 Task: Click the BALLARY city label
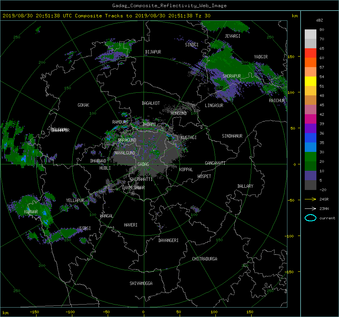coord(245,186)
